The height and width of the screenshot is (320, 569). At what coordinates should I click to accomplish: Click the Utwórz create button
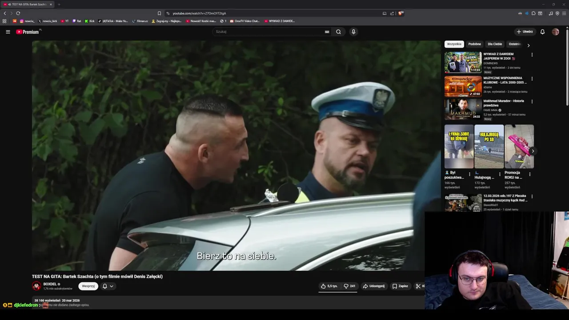[x=525, y=32]
